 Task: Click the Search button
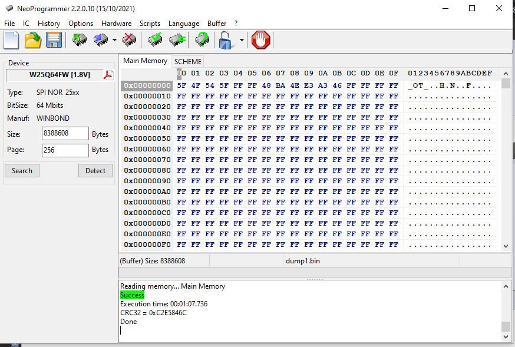[22, 170]
